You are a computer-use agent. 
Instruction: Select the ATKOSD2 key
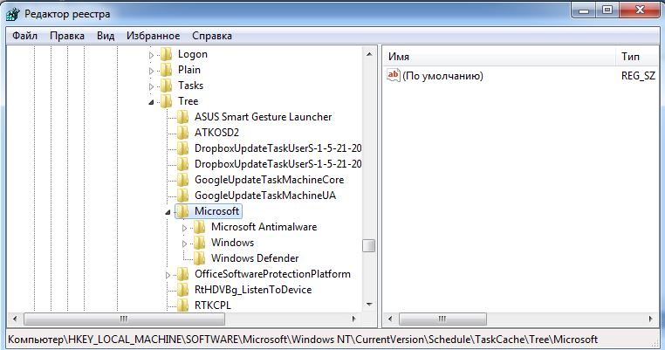216,133
